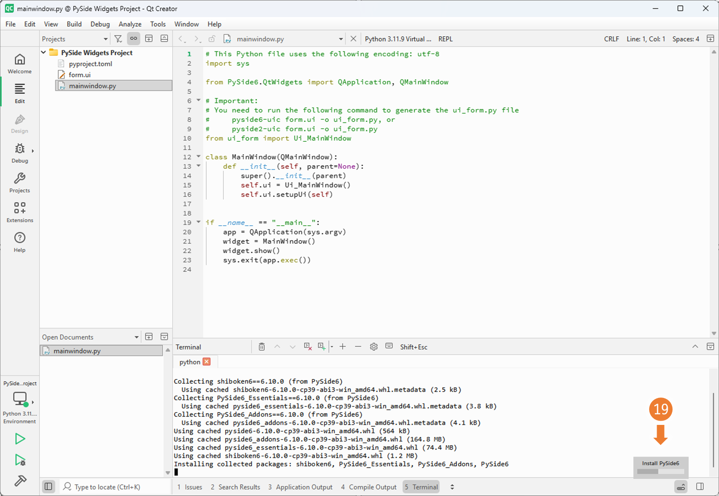Go forward in editor navigation history
This screenshot has height=496, width=719.
(x=197, y=39)
